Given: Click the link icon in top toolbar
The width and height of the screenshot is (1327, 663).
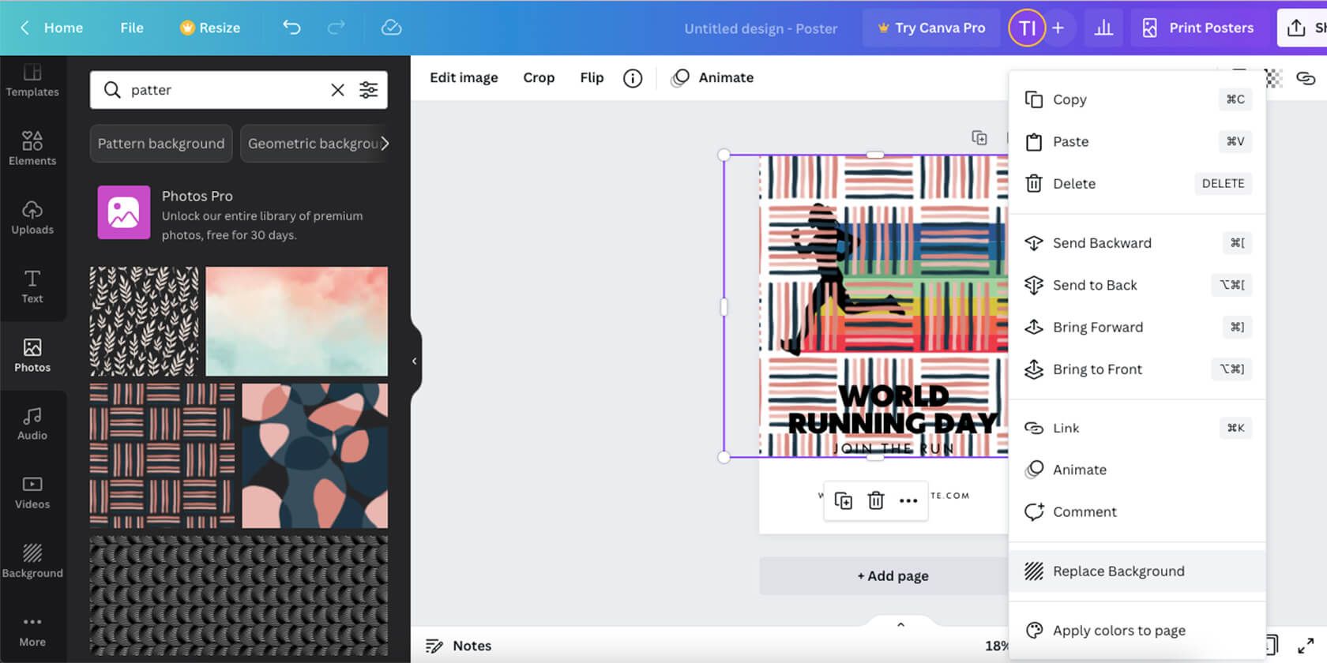Looking at the screenshot, I should click(x=1306, y=78).
